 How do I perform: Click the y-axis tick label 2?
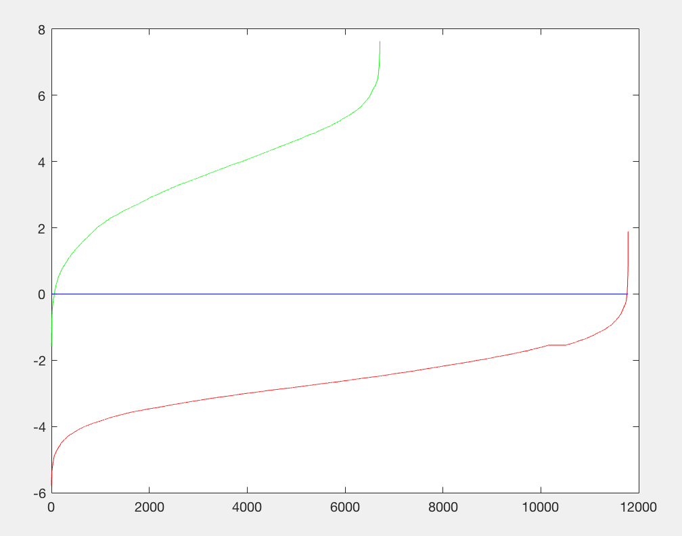(41, 229)
